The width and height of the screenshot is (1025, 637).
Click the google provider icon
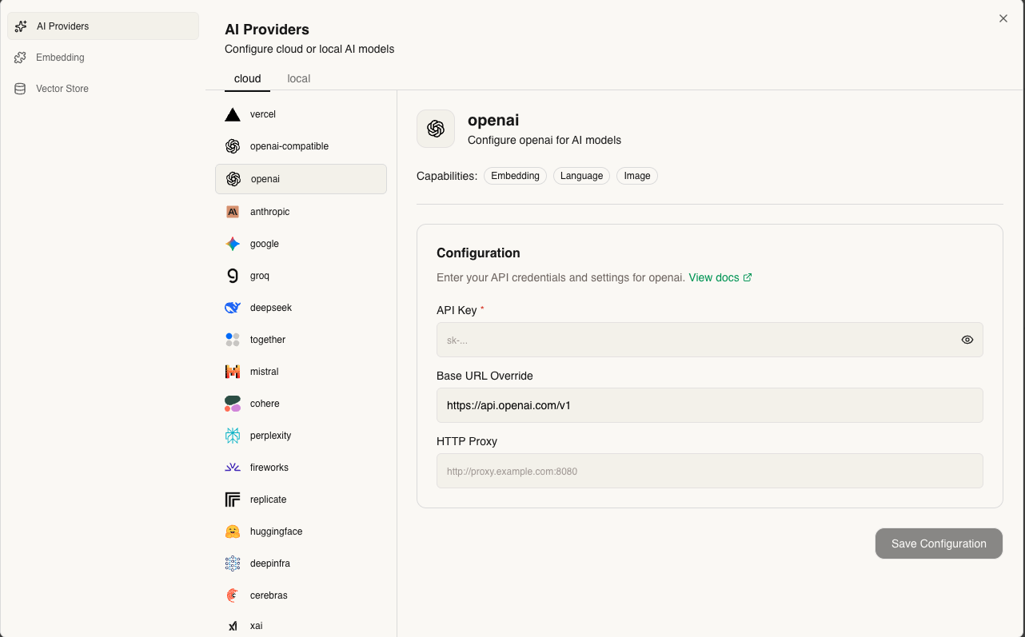(233, 244)
